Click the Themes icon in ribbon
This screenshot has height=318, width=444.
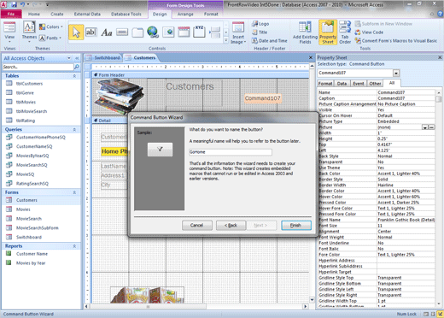click(x=29, y=32)
